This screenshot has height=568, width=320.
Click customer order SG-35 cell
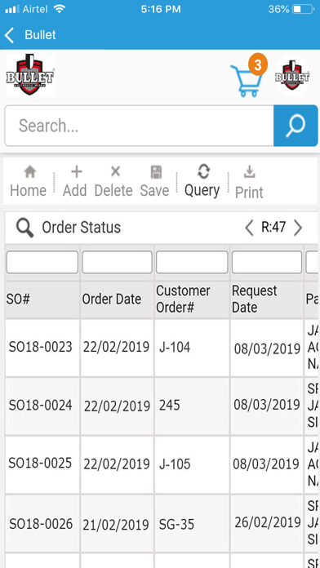(x=176, y=524)
